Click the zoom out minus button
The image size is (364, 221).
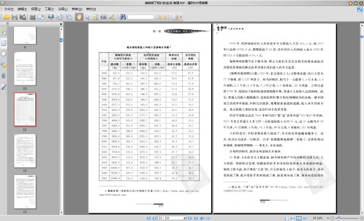point(332,218)
